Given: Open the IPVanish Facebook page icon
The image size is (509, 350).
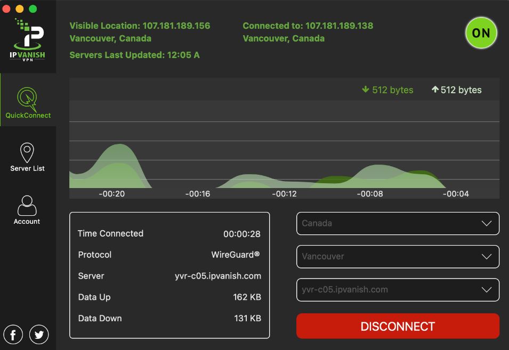Looking at the screenshot, I should [x=13, y=335].
